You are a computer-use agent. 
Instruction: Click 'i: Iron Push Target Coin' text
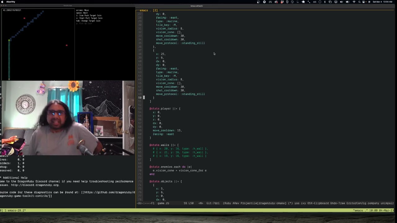tap(89, 15)
